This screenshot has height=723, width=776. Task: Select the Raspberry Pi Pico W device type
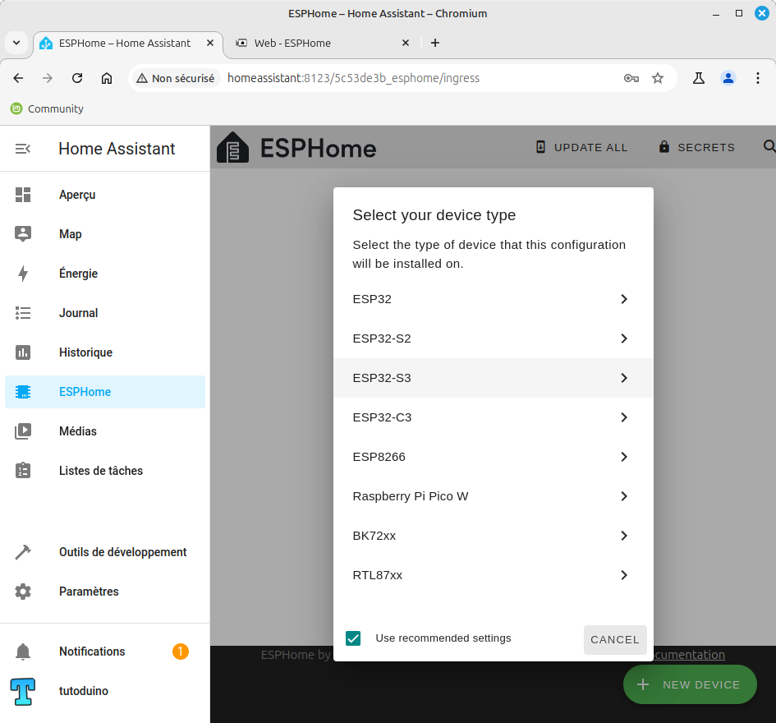point(494,496)
